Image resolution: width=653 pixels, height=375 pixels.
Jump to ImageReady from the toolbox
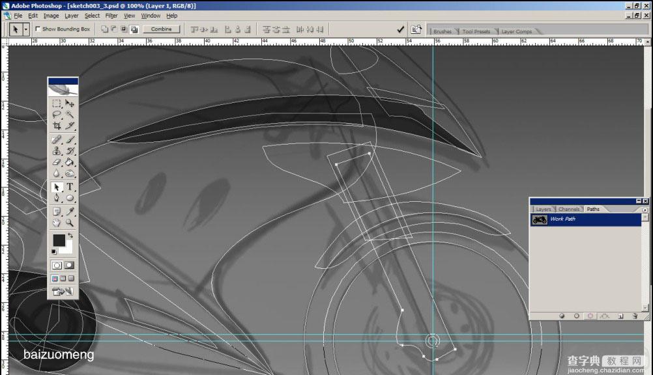(x=63, y=292)
